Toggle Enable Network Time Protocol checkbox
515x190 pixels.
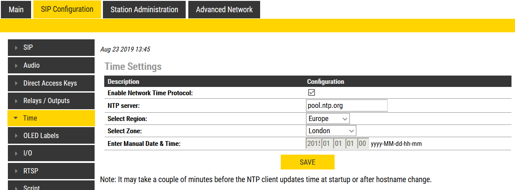(x=312, y=93)
